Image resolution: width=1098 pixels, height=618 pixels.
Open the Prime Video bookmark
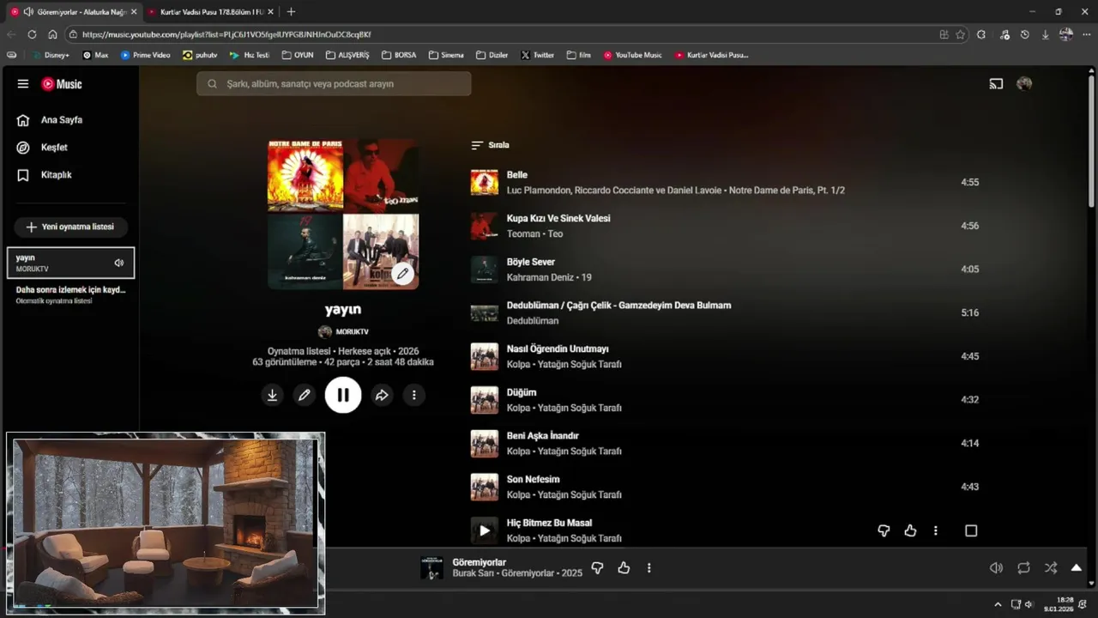click(x=146, y=55)
